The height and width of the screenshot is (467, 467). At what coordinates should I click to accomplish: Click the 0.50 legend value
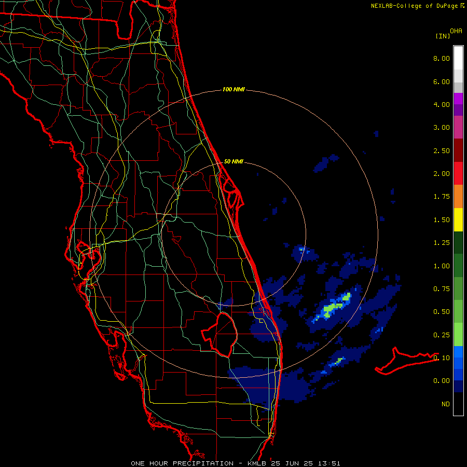coord(442,312)
